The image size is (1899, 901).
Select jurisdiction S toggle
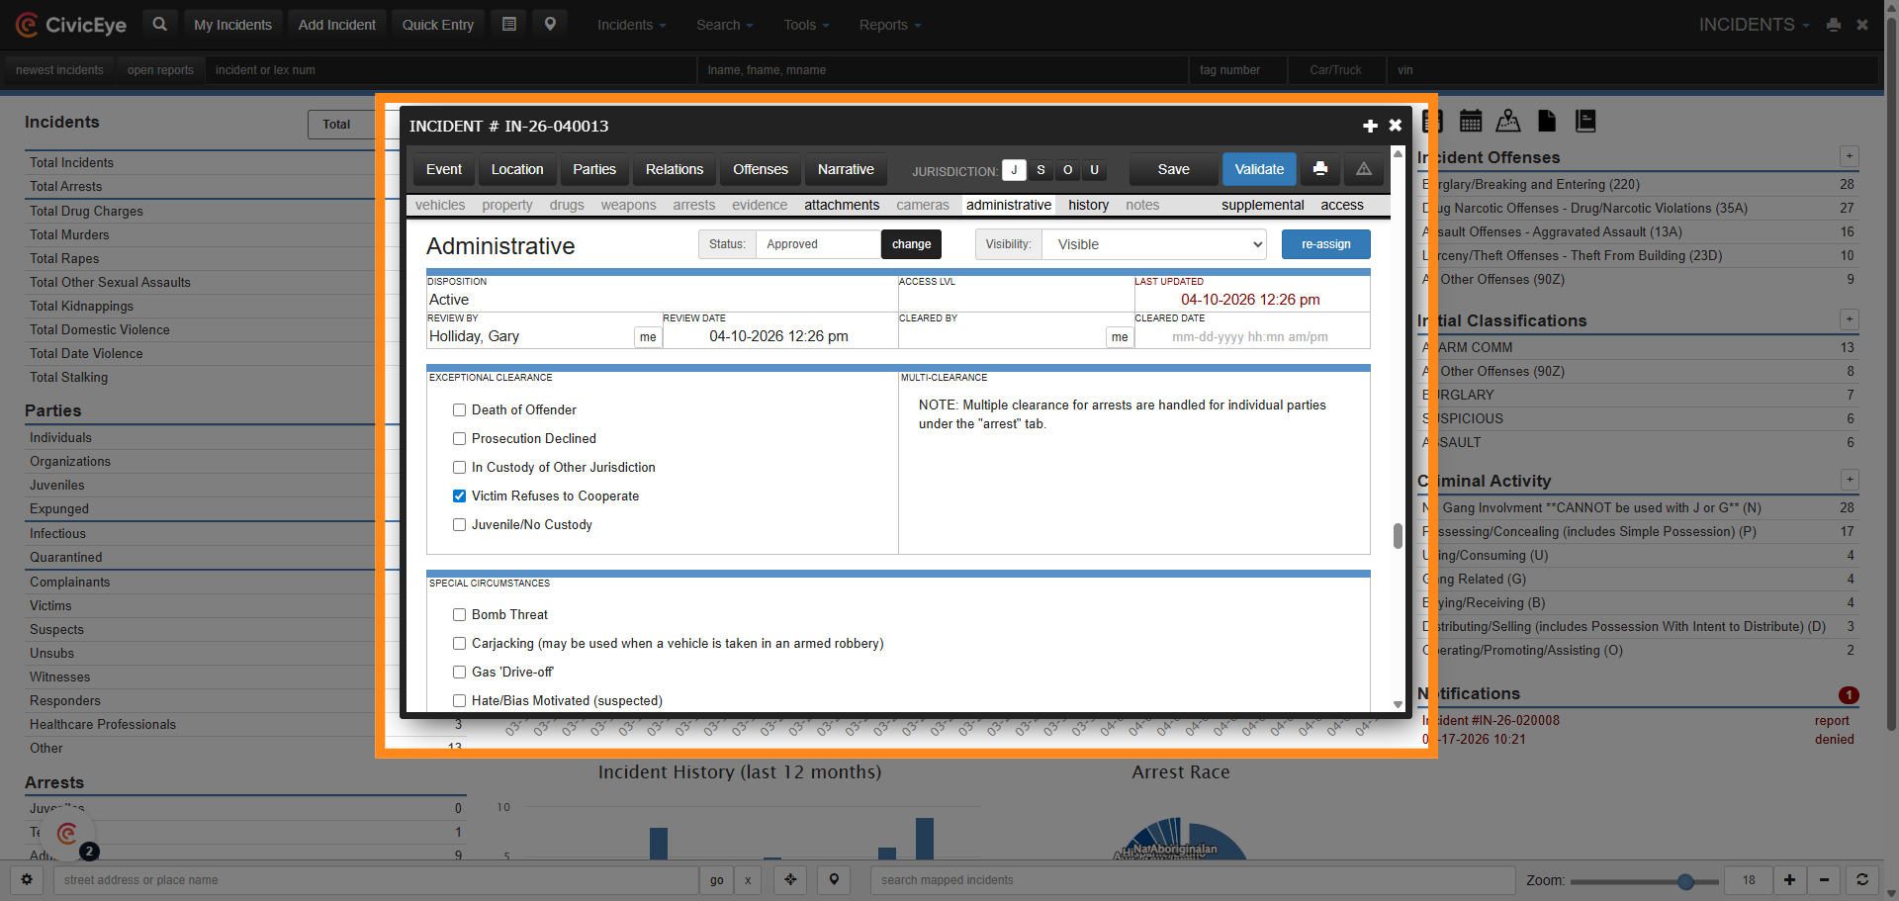point(1040,170)
